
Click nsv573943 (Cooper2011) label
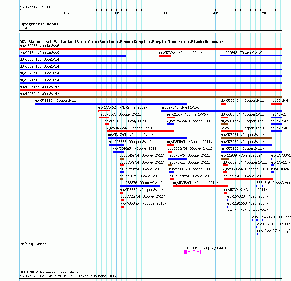pos(245,176)
